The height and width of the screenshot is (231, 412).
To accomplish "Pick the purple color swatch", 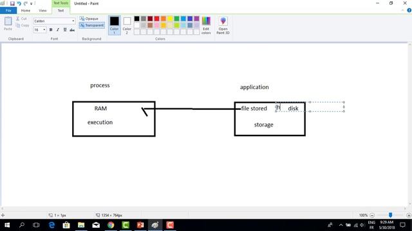I will (x=196, y=19).
